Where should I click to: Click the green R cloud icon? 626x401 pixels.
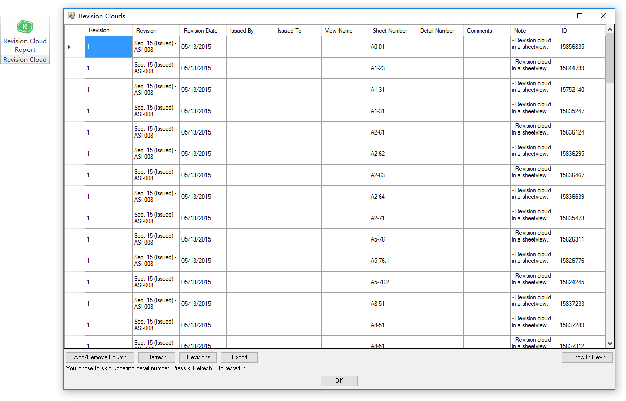(x=24, y=26)
